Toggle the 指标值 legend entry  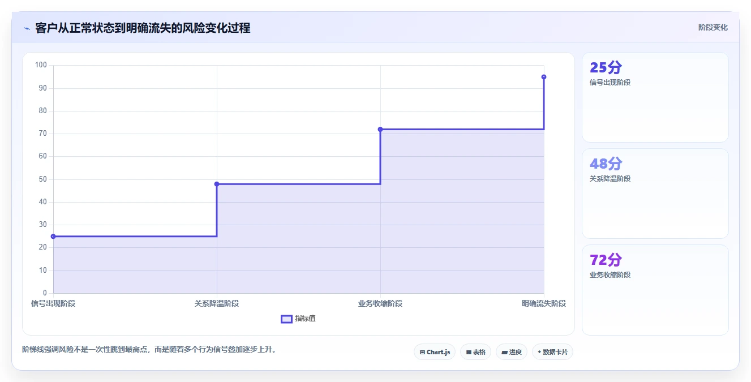298,319
